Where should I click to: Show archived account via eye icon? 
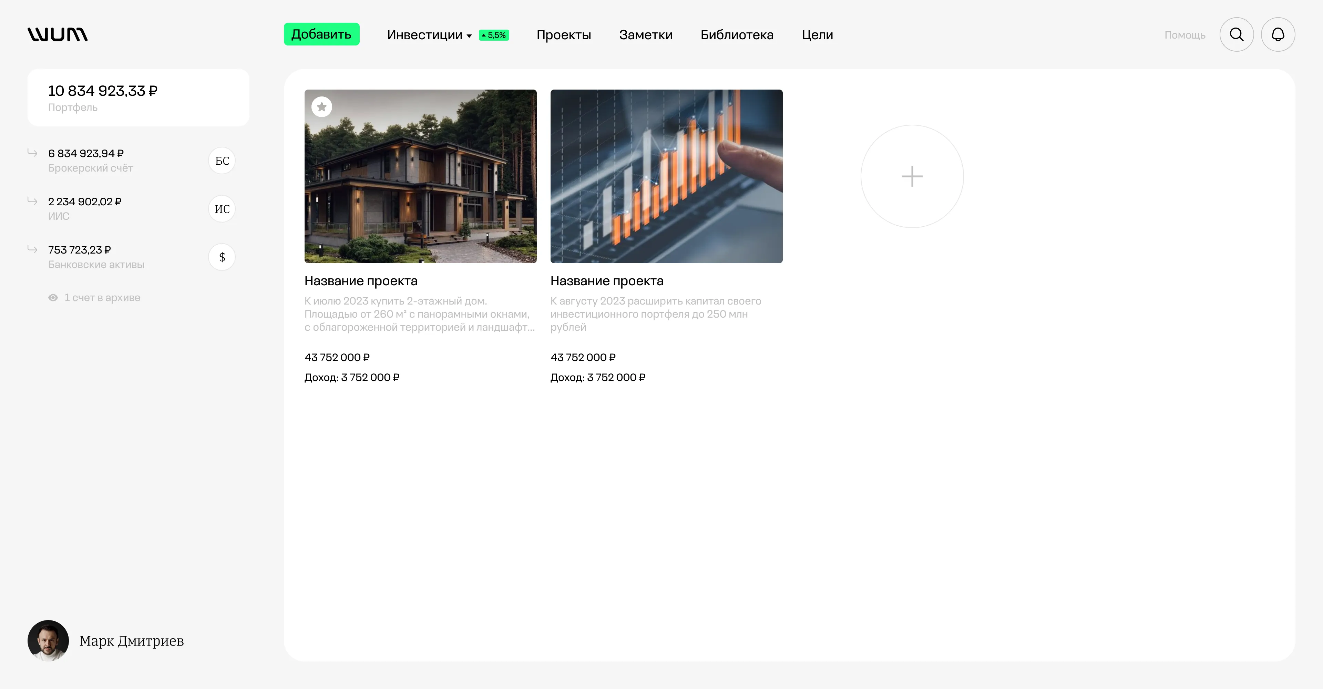[53, 298]
